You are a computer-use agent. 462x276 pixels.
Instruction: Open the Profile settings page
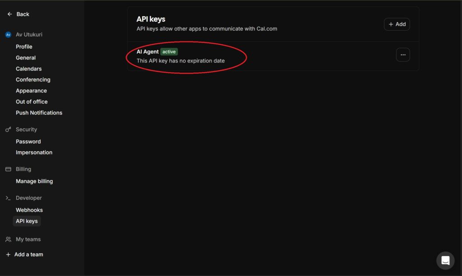[x=24, y=47]
